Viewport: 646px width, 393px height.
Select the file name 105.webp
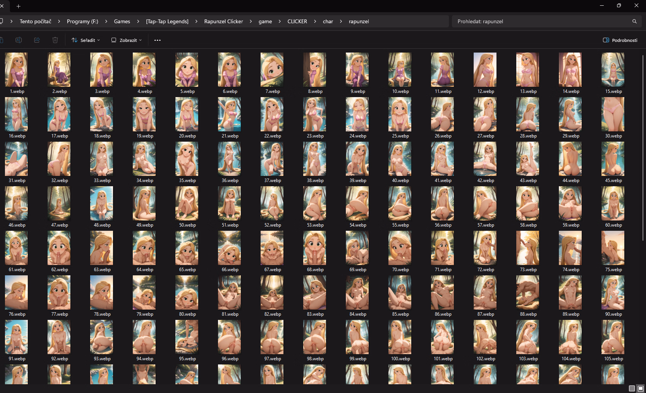click(614, 359)
